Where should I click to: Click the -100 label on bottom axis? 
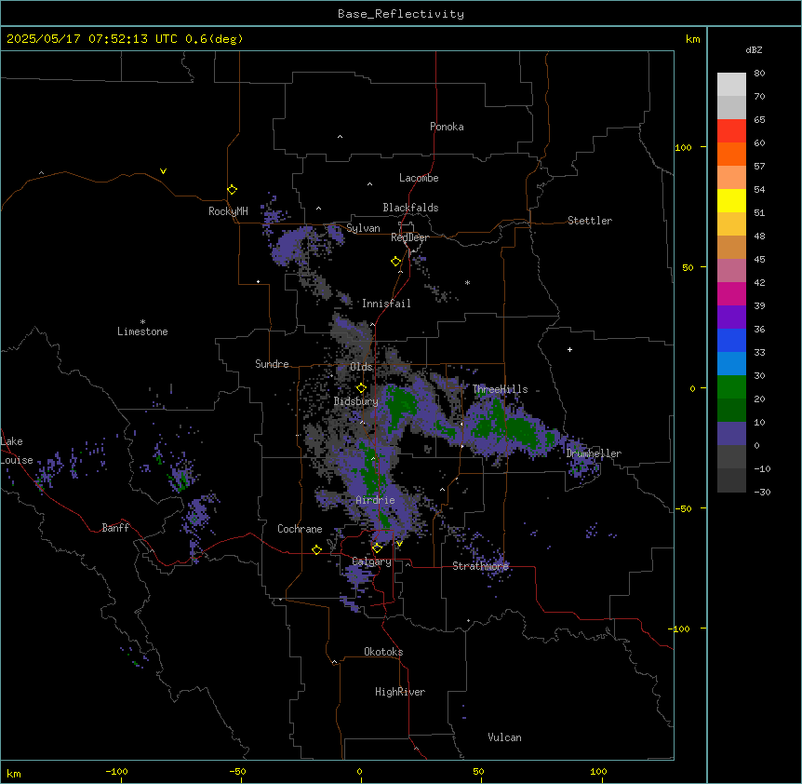pos(116,771)
